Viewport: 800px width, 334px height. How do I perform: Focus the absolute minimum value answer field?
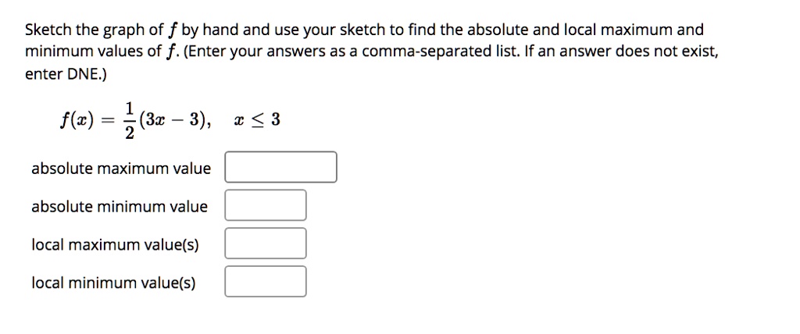[266, 205]
